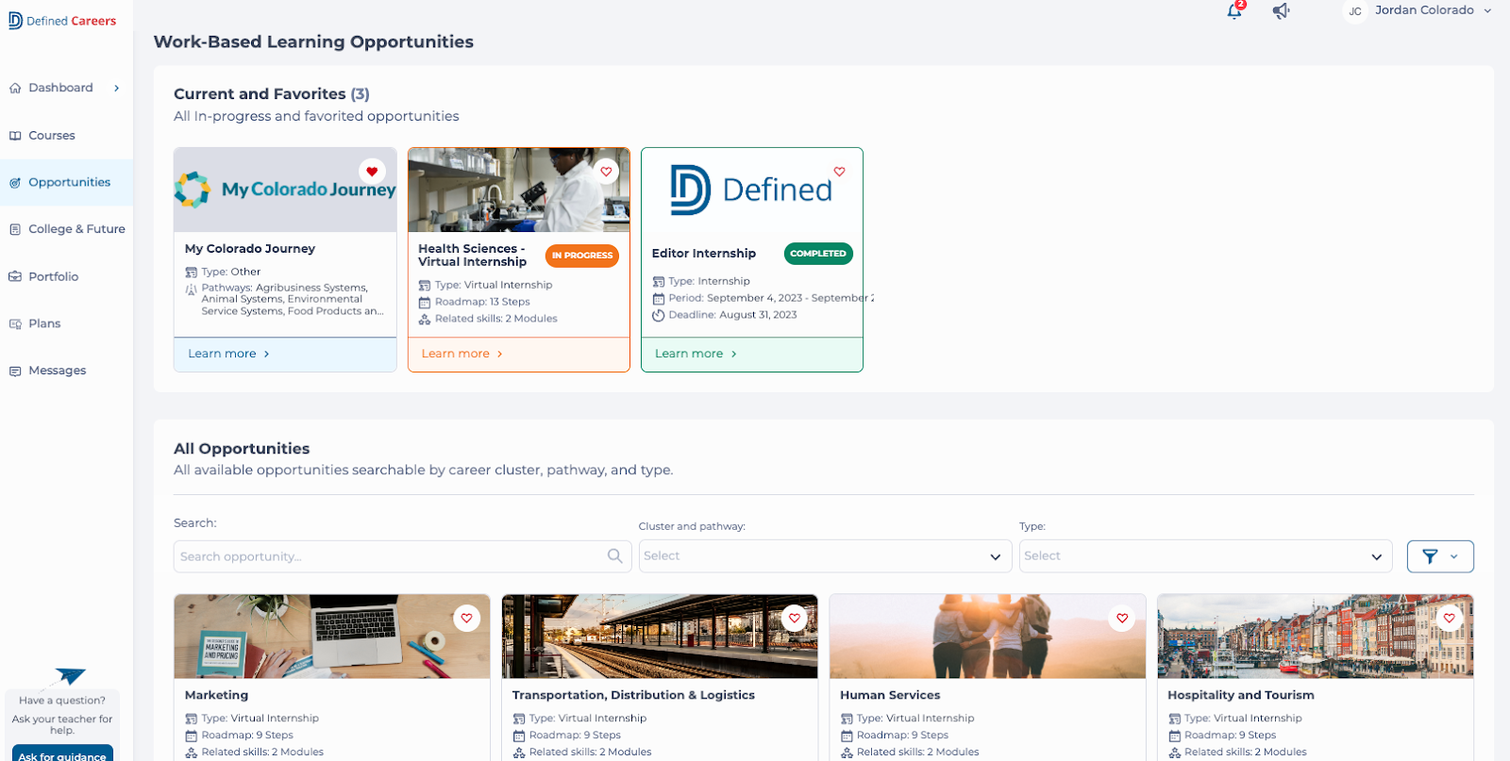The width and height of the screenshot is (1510, 761).
Task: Click Deadline: August 31, 2023 text
Action: point(732,315)
